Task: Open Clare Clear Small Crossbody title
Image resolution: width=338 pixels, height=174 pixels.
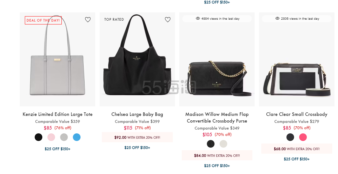Action: (x=297, y=114)
